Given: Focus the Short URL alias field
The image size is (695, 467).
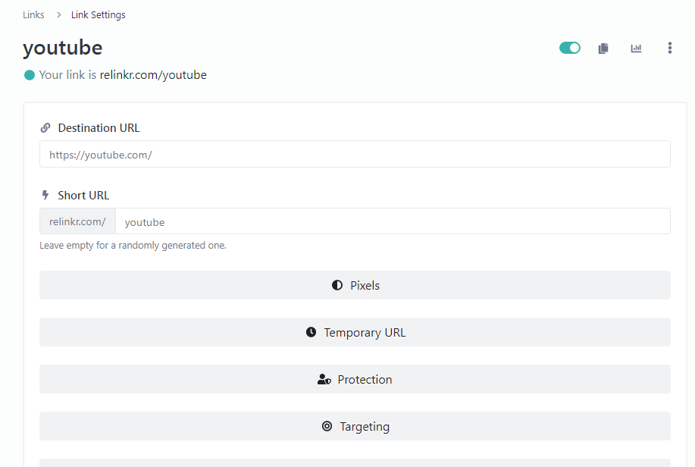Looking at the screenshot, I should (x=393, y=221).
